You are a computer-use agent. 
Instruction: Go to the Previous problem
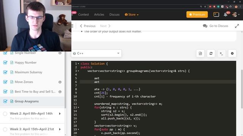pyautogui.click(x=88, y=26)
